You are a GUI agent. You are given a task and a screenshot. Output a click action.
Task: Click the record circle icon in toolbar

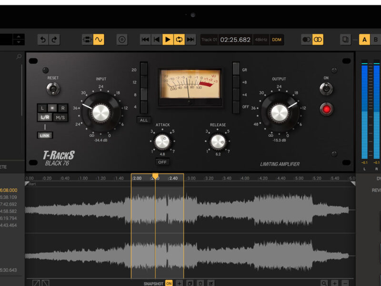coord(122,40)
